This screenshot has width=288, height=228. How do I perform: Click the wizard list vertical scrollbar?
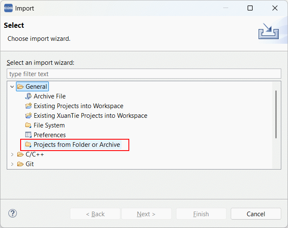(276, 114)
